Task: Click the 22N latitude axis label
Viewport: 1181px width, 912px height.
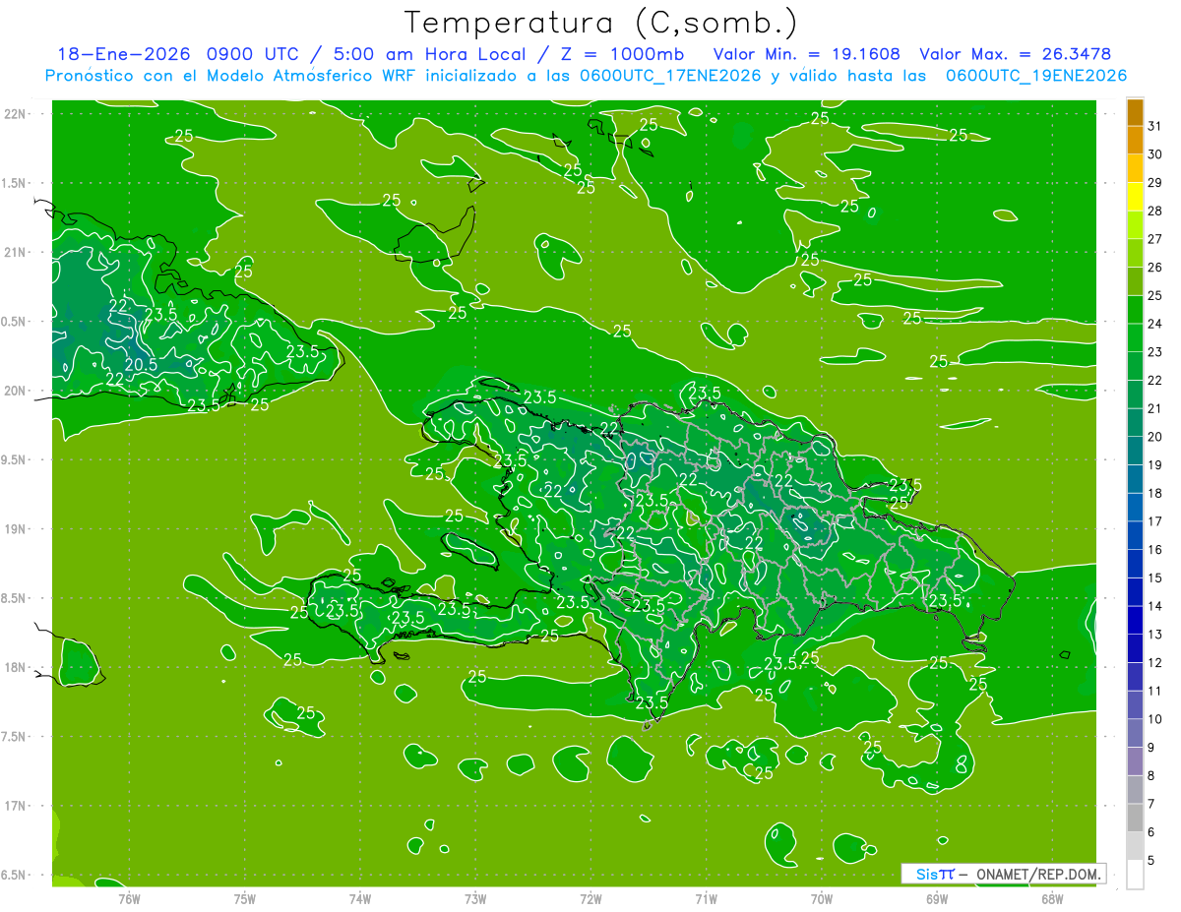Action: coord(14,114)
